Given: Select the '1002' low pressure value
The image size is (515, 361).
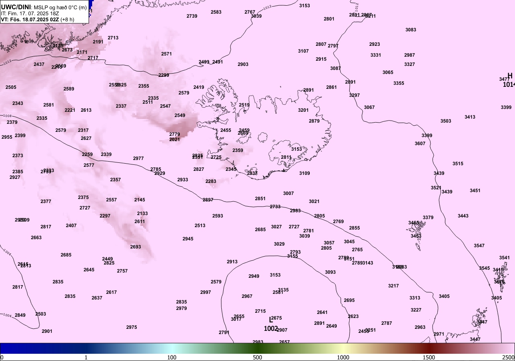Looking at the screenshot, I should pyautogui.click(x=271, y=328).
